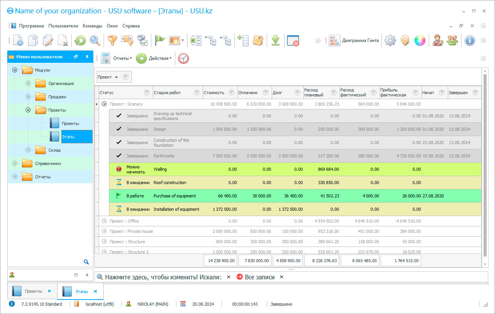This screenshot has height=314, width=495.
Task: Click the copy record icon
Action: (33, 40)
